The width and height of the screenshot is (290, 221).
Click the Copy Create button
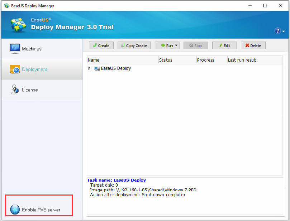coord(134,45)
